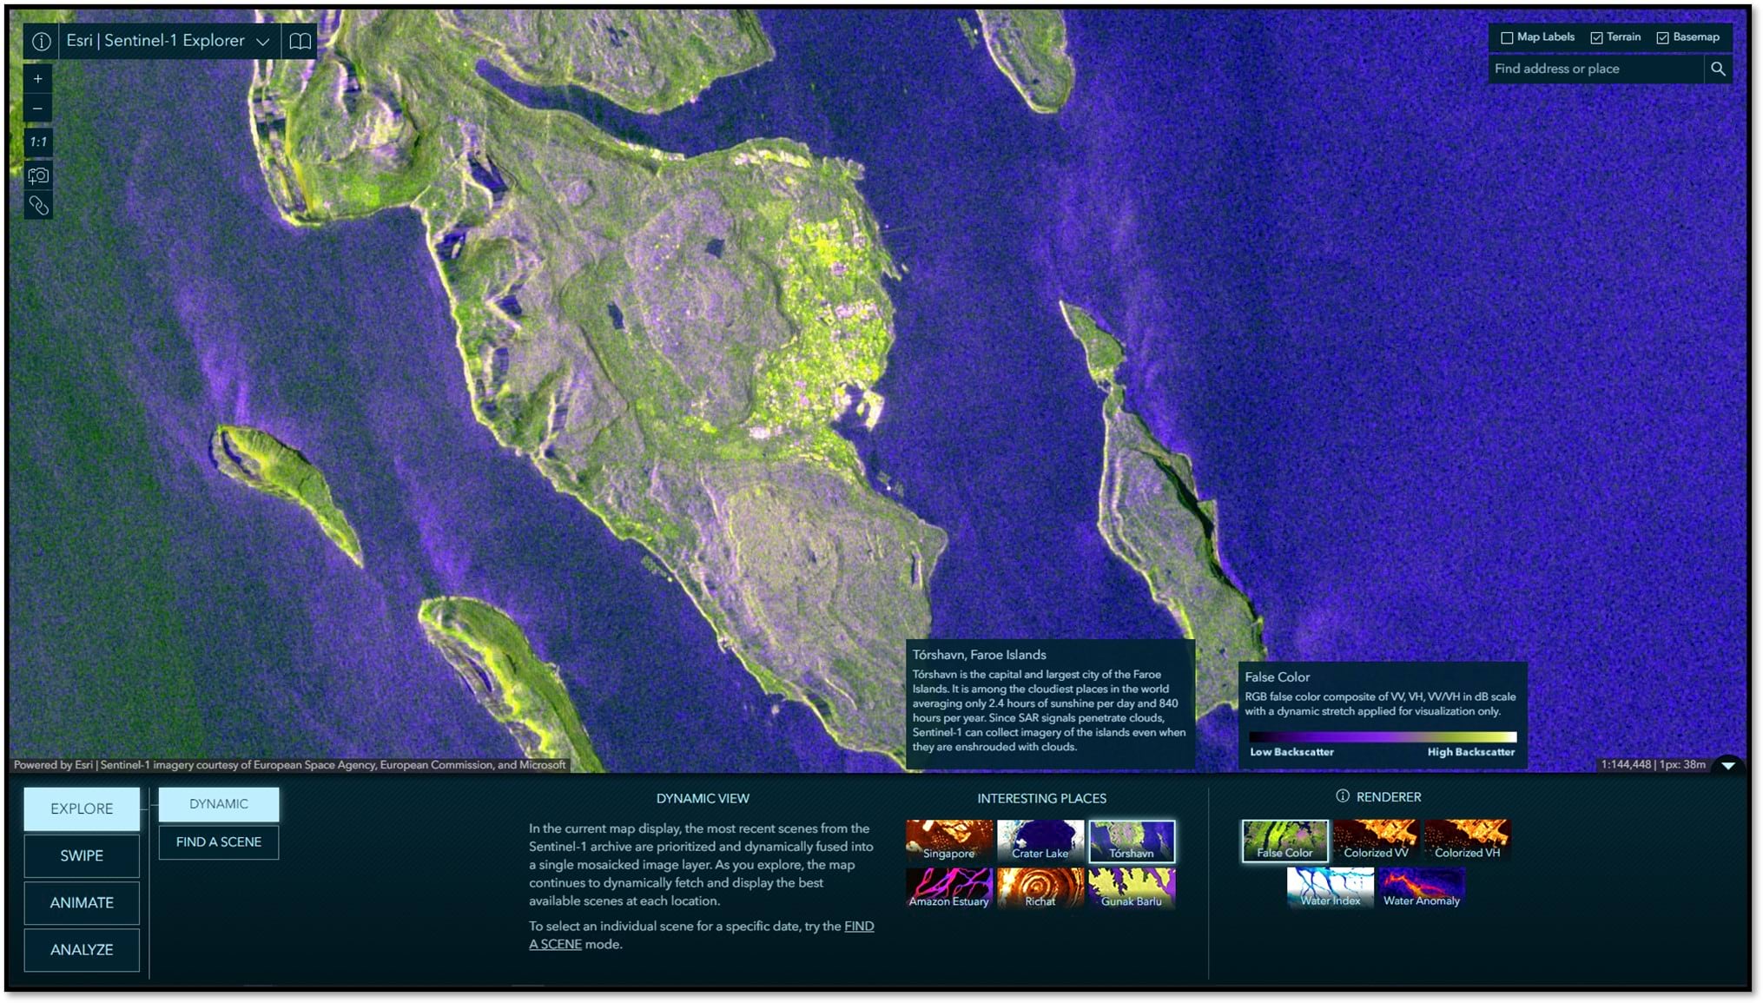The width and height of the screenshot is (1763, 1003).
Task: Open the documentation book icon
Action: (x=300, y=41)
